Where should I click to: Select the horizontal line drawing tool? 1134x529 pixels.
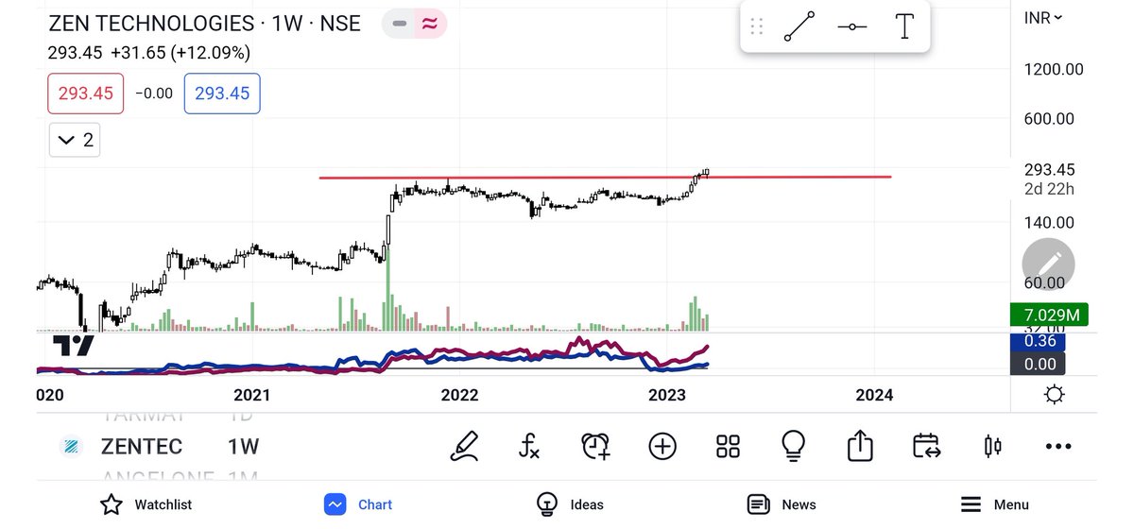coord(852,27)
